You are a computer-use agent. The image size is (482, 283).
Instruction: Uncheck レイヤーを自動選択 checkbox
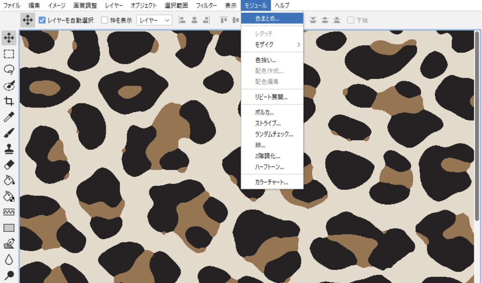(42, 20)
